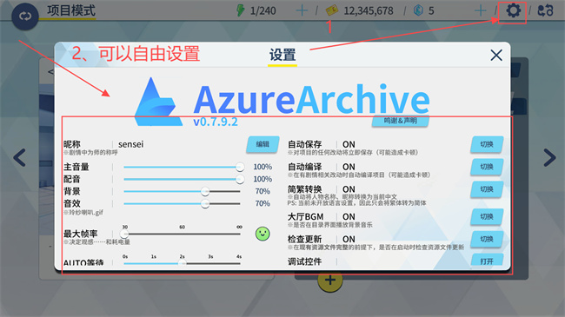Image resolution: width=565 pixels, height=317 pixels.
Task: Click the blue gem currency icon
Action: [418, 10]
